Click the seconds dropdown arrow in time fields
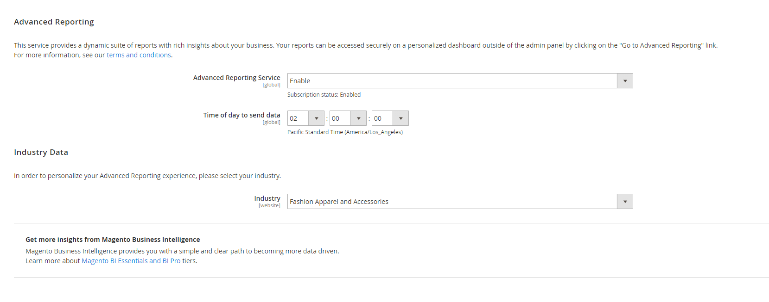This screenshot has height=302, width=769. click(400, 118)
